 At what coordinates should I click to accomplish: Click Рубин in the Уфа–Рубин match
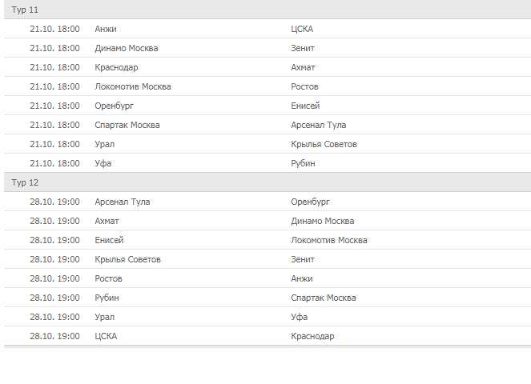point(304,163)
